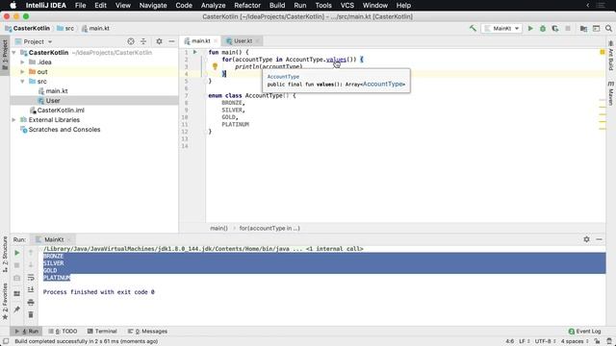Open the Terminal tool window
Image resolution: width=616 pixels, height=346 pixels.
point(102,331)
